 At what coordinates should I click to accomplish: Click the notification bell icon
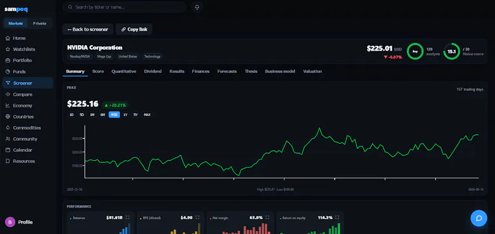pos(197,7)
